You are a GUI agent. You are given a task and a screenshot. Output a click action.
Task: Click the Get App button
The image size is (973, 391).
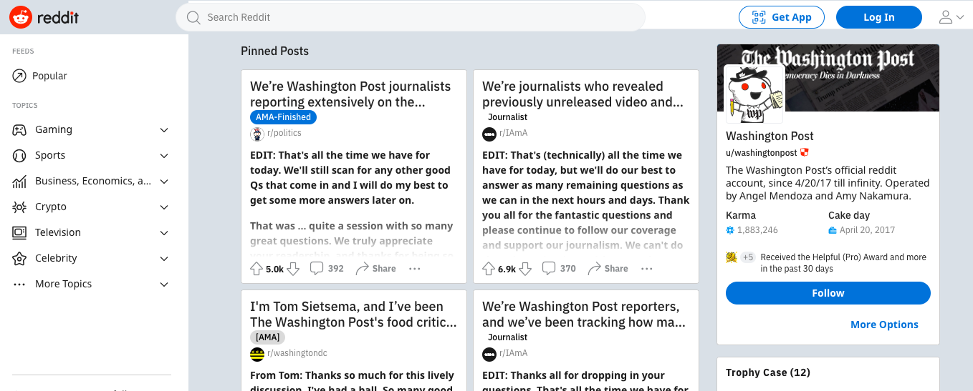(x=781, y=17)
